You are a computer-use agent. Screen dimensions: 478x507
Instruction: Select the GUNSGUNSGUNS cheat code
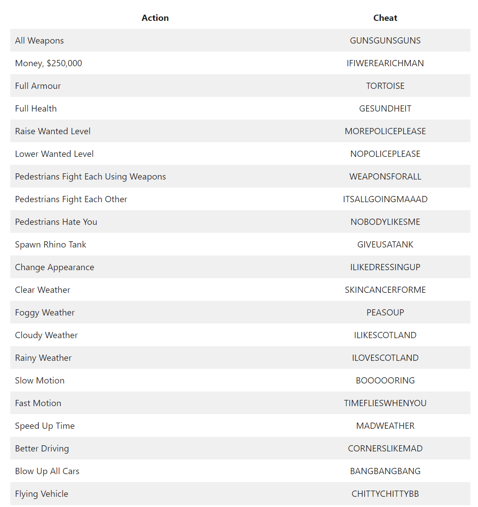pyautogui.click(x=385, y=41)
